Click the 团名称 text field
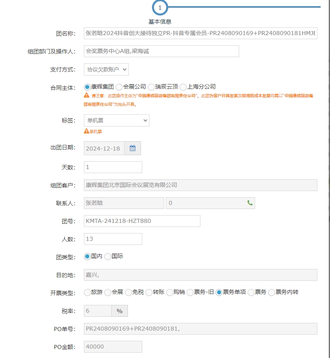 pyautogui.click(x=200, y=33)
